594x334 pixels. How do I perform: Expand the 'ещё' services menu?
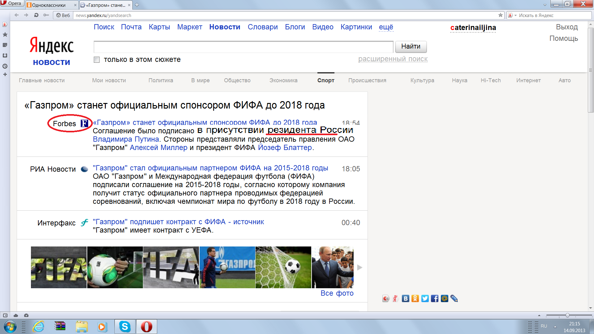coord(386,27)
